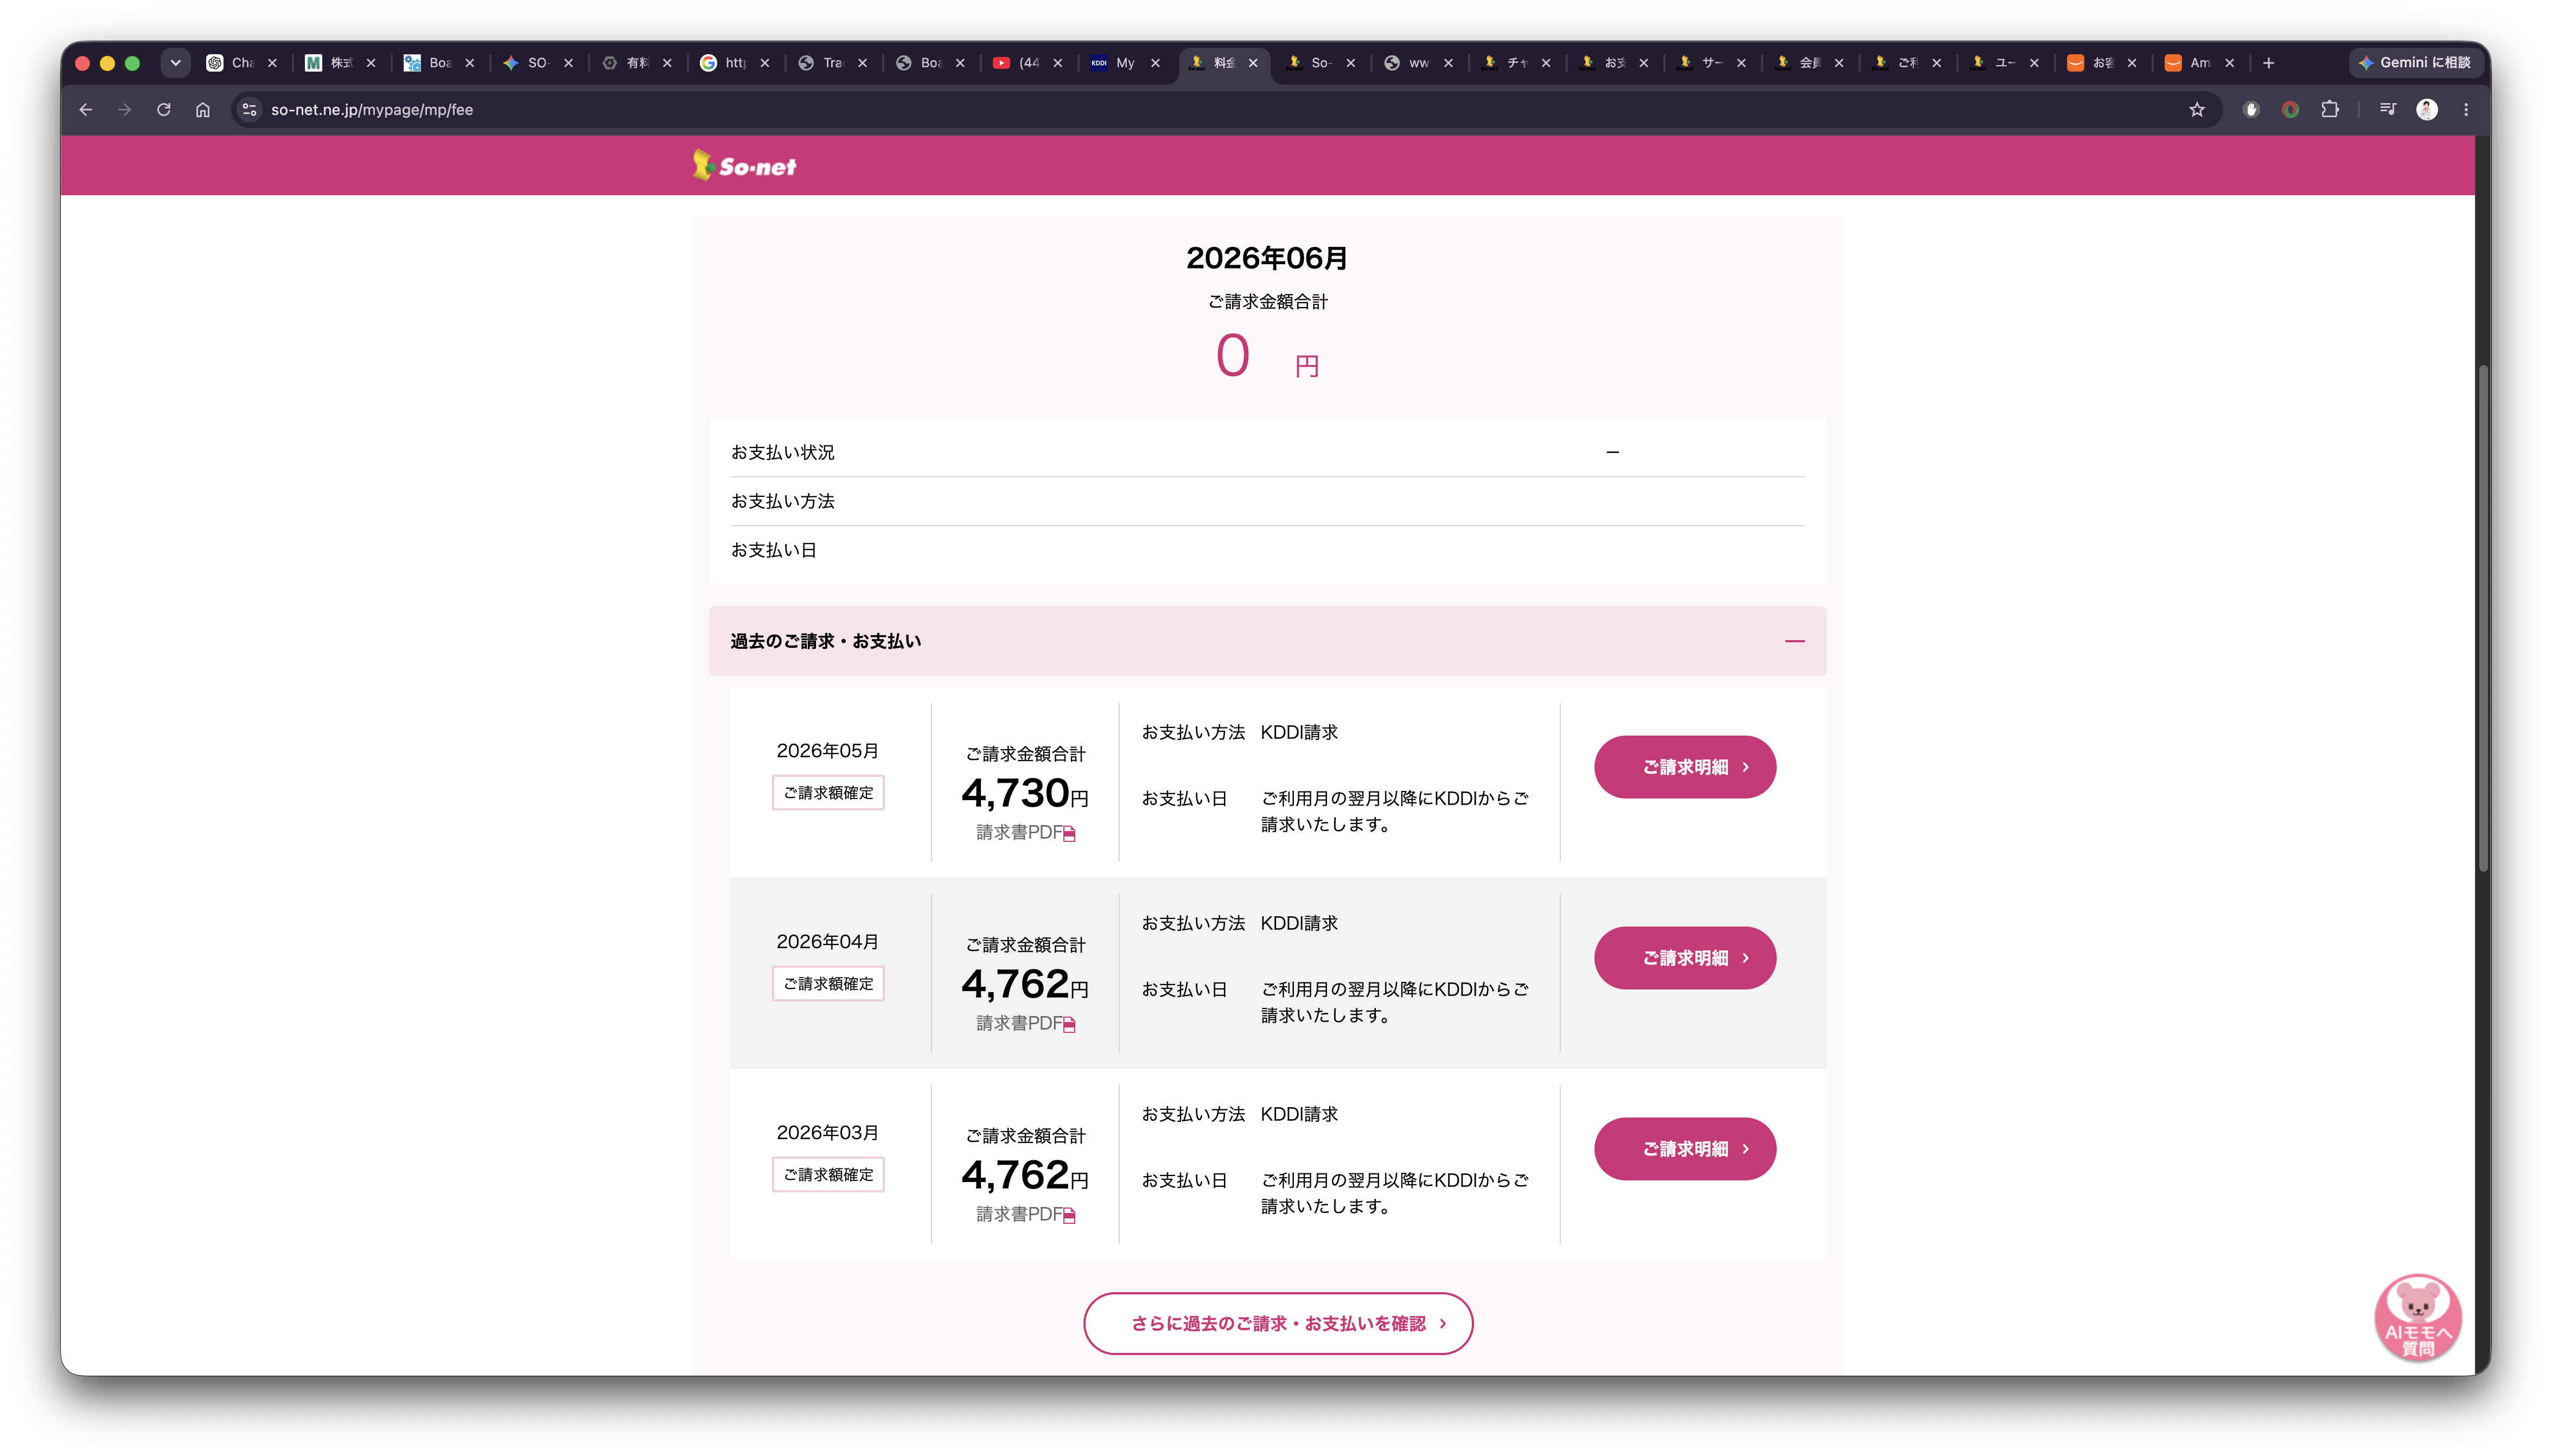Open ご請求明細 for 2026年05月

point(1685,767)
